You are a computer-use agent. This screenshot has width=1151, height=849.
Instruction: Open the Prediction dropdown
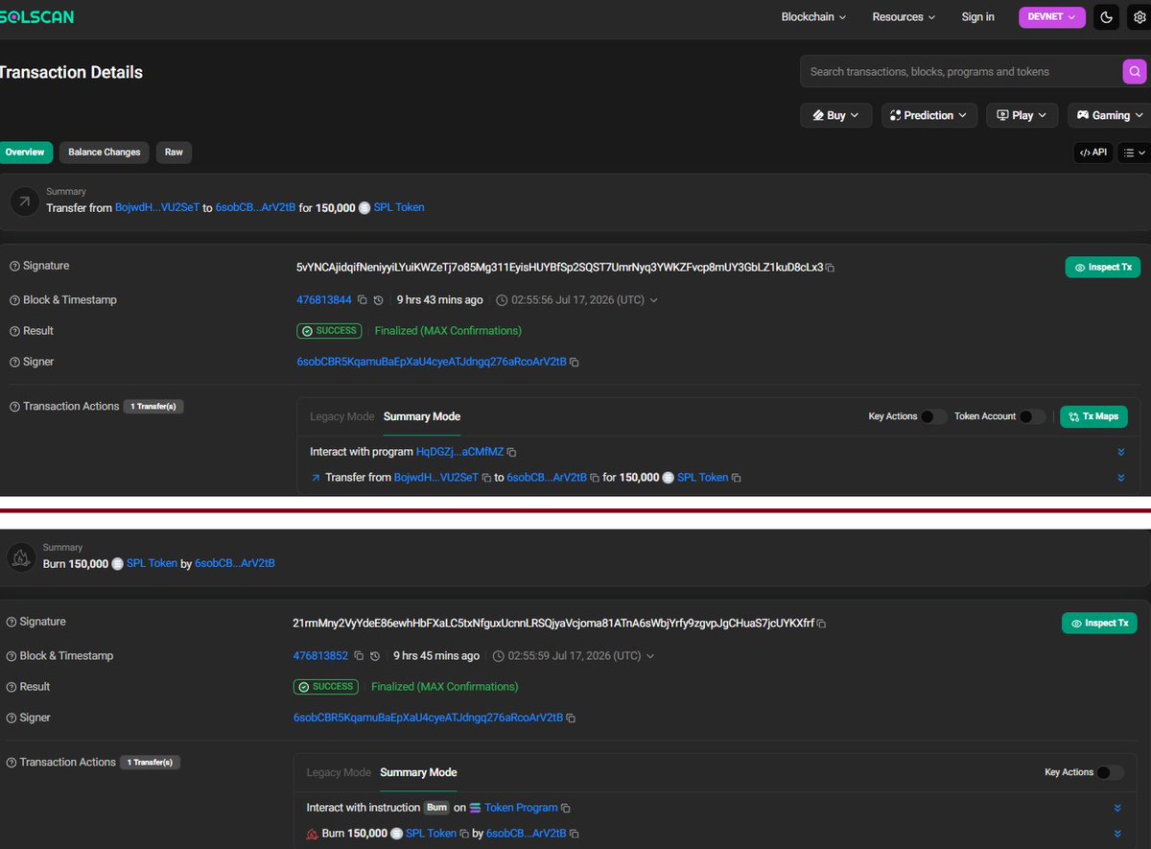pyautogui.click(x=929, y=115)
